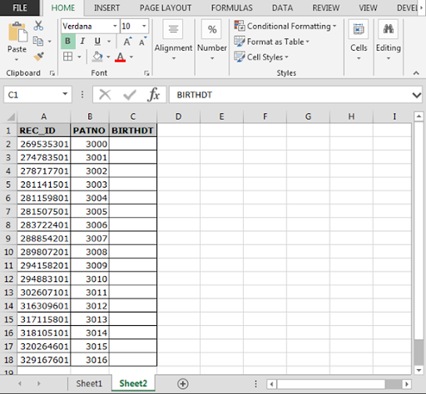Open the Copy options dropdown arrow

pos(50,42)
